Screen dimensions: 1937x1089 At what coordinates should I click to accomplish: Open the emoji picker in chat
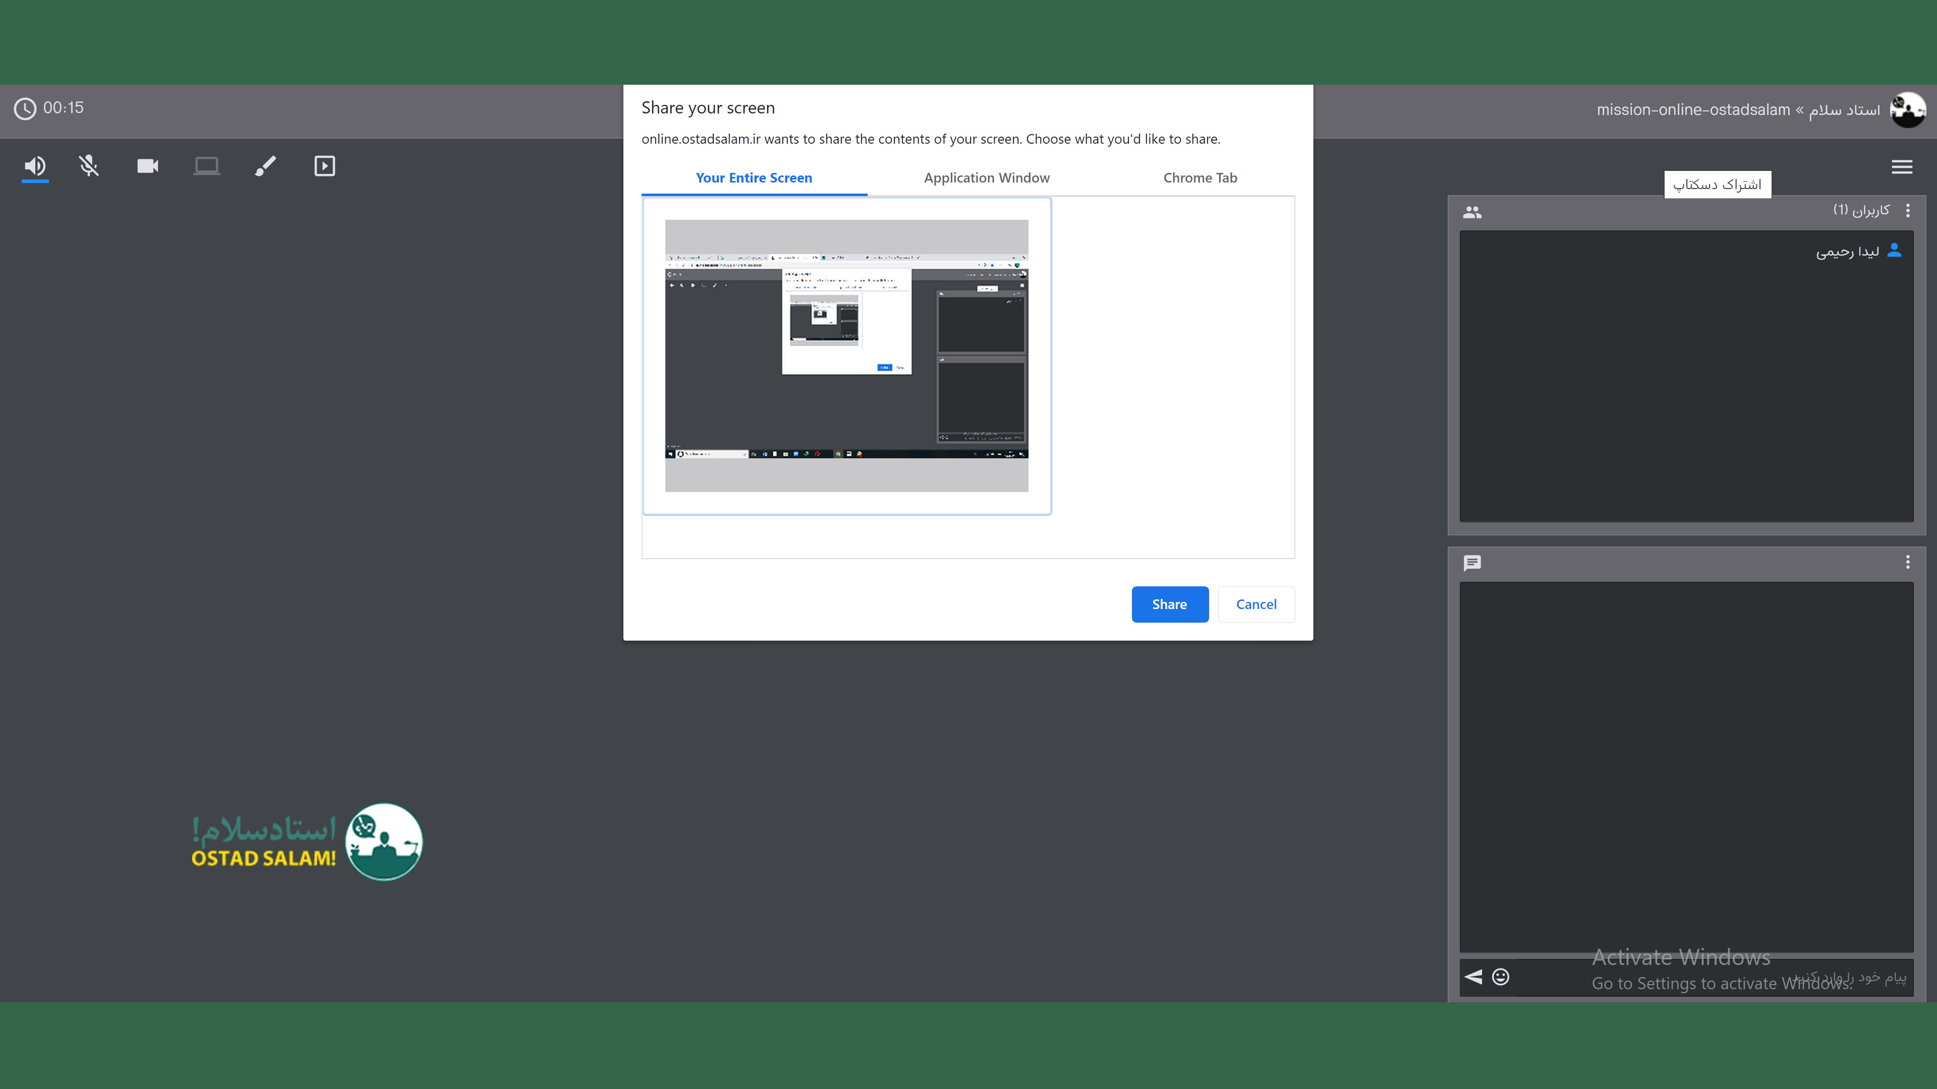pyautogui.click(x=1500, y=976)
